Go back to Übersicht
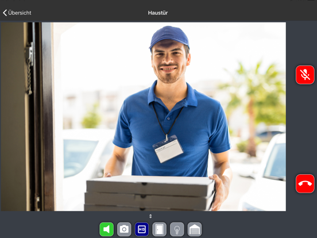The image size is (317, 238). click(17, 13)
